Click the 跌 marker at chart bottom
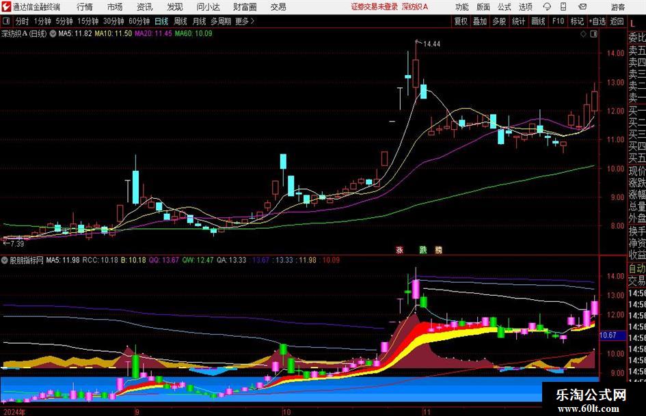Viewport: 646px width, 416px height. pyautogui.click(x=423, y=249)
